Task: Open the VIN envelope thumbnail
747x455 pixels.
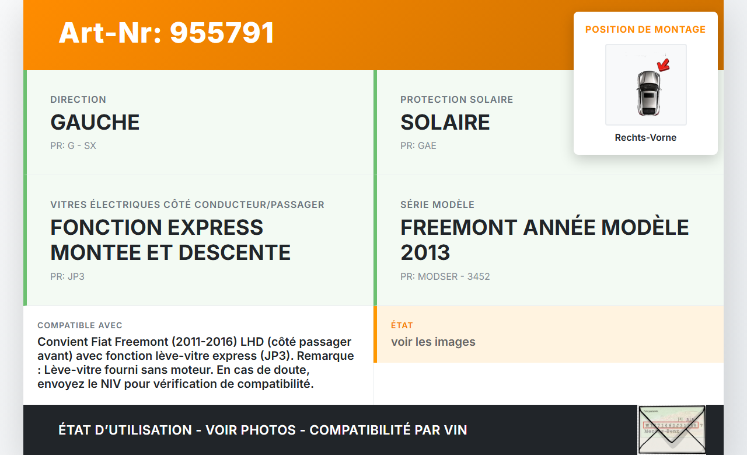Action: (671, 429)
